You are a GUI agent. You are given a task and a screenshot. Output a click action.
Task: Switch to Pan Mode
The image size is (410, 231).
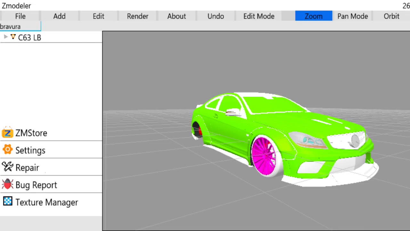[352, 16]
